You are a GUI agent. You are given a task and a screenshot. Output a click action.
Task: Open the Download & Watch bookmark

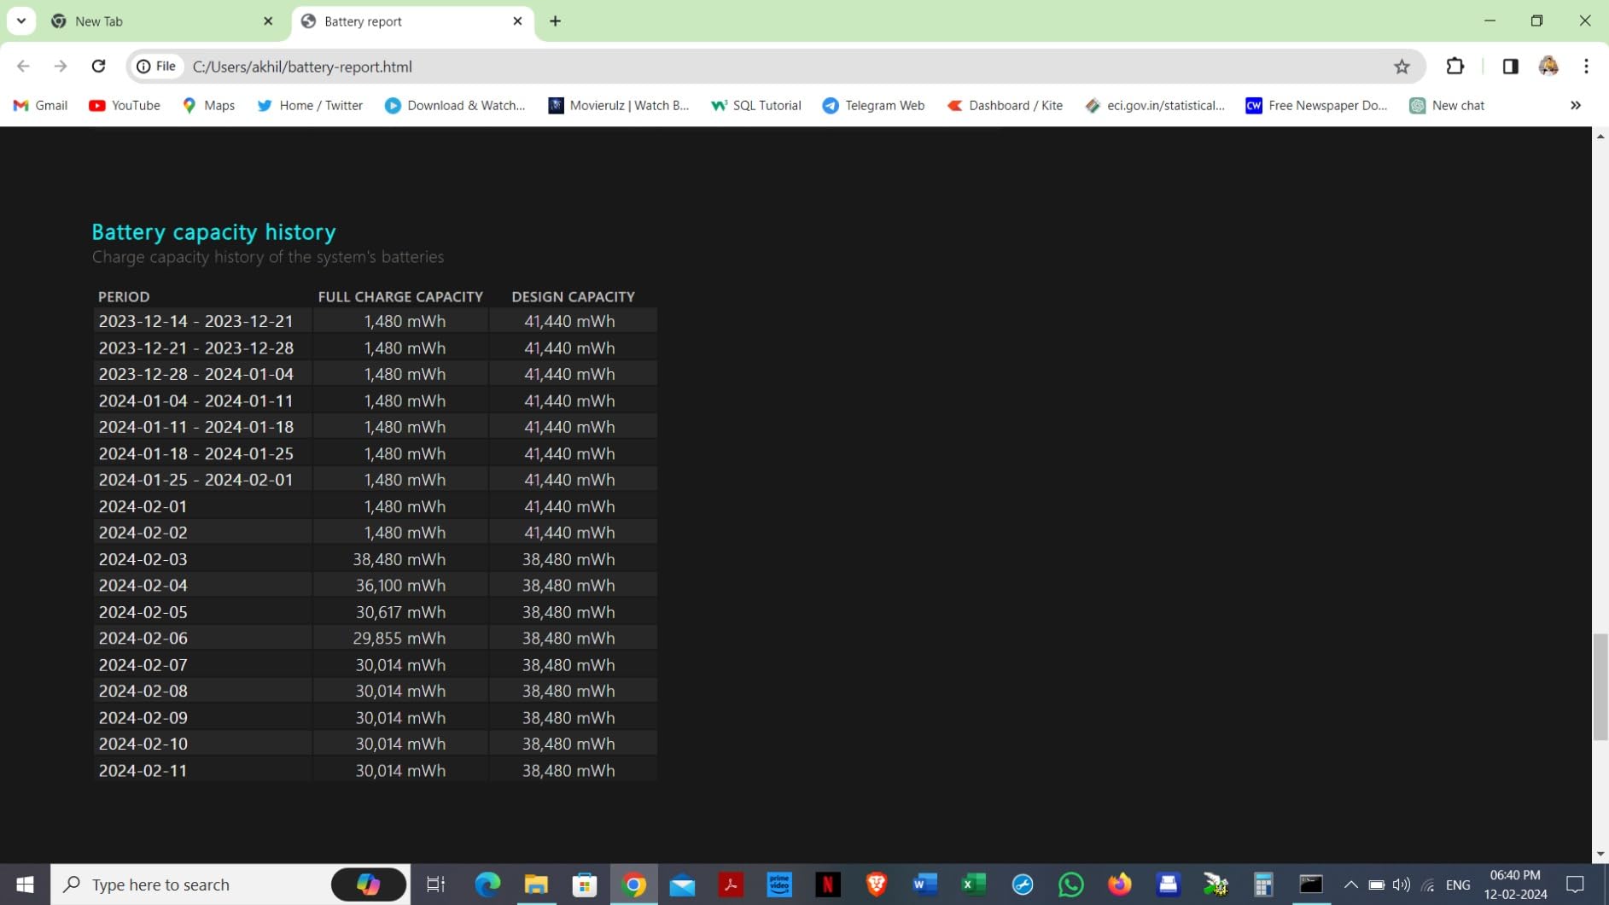(x=455, y=106)
